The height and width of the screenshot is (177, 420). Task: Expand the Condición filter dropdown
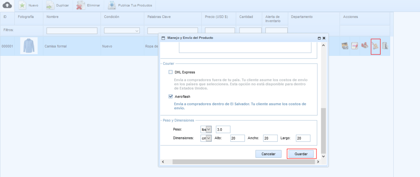pos(122,30)
